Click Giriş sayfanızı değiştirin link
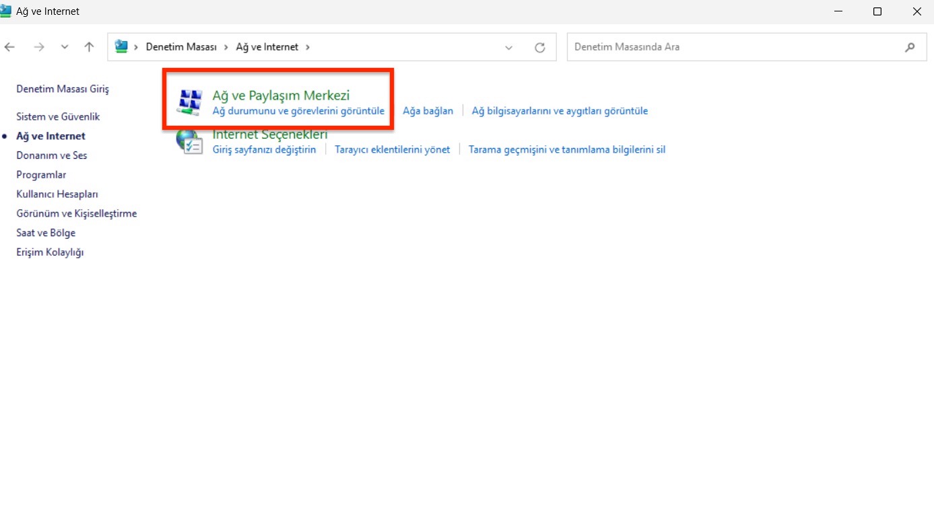 coord(264,149)
